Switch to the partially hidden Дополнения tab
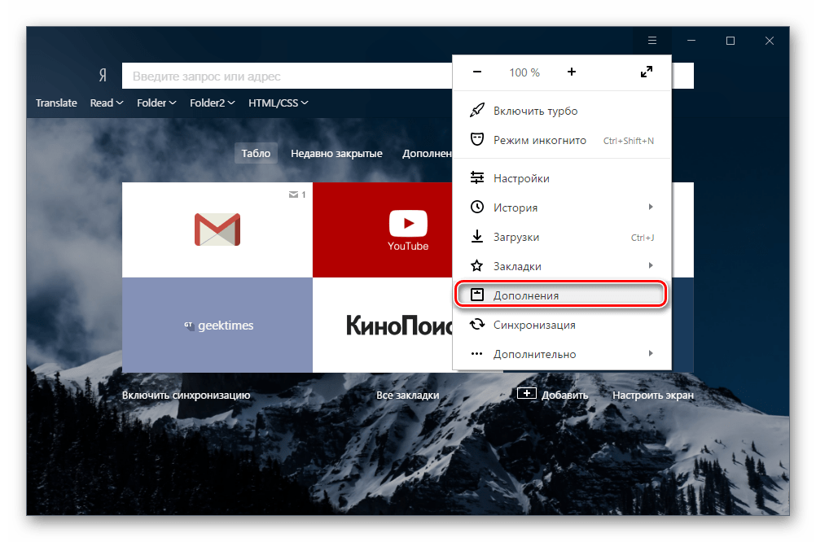816x542 pixels. 427,154
